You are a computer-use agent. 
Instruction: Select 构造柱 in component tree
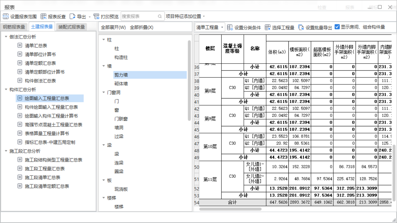click(121, 57)
